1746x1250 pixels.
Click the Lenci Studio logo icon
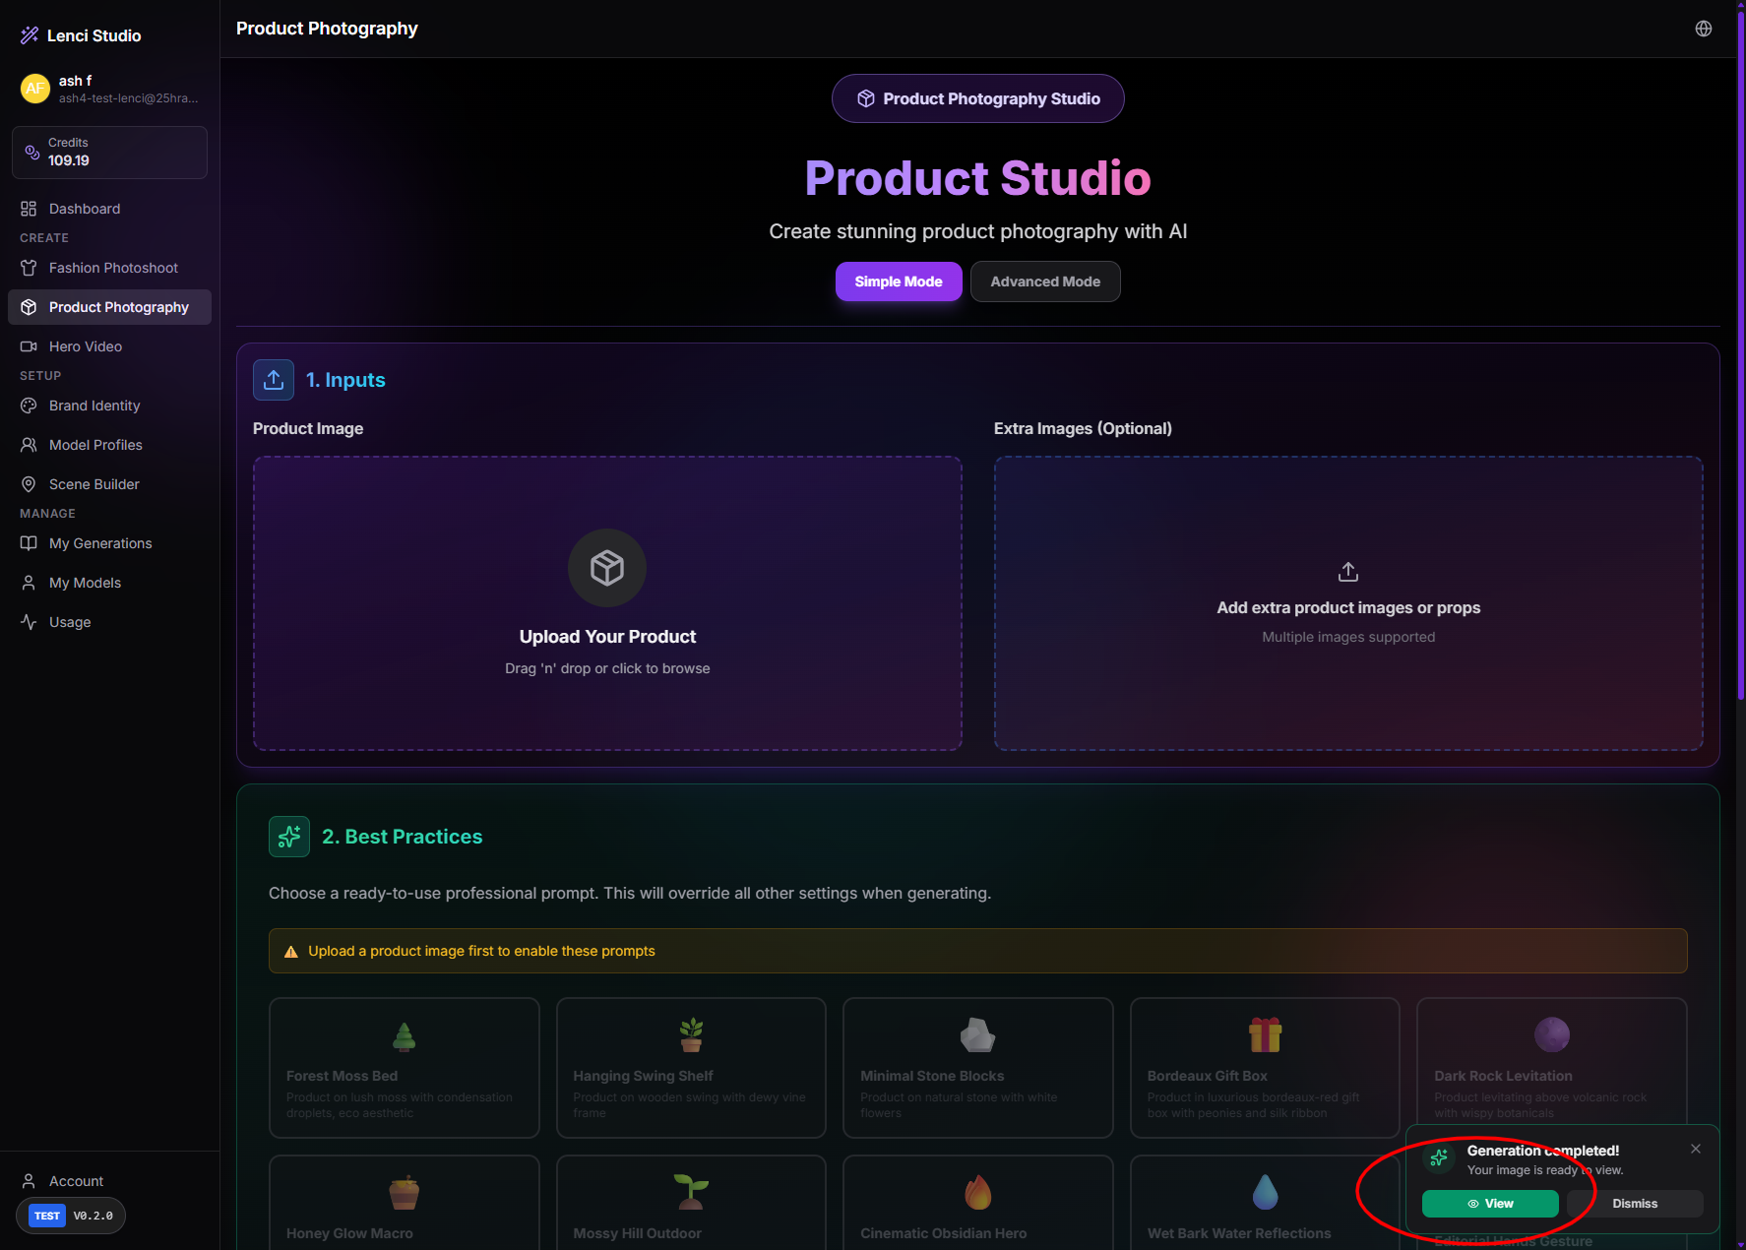(30, 35)
